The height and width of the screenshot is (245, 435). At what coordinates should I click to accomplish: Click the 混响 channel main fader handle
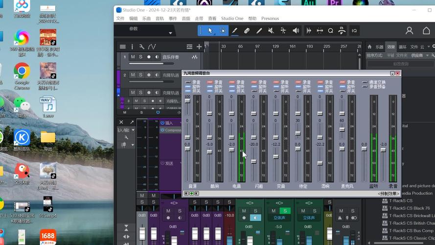(320, 163)
